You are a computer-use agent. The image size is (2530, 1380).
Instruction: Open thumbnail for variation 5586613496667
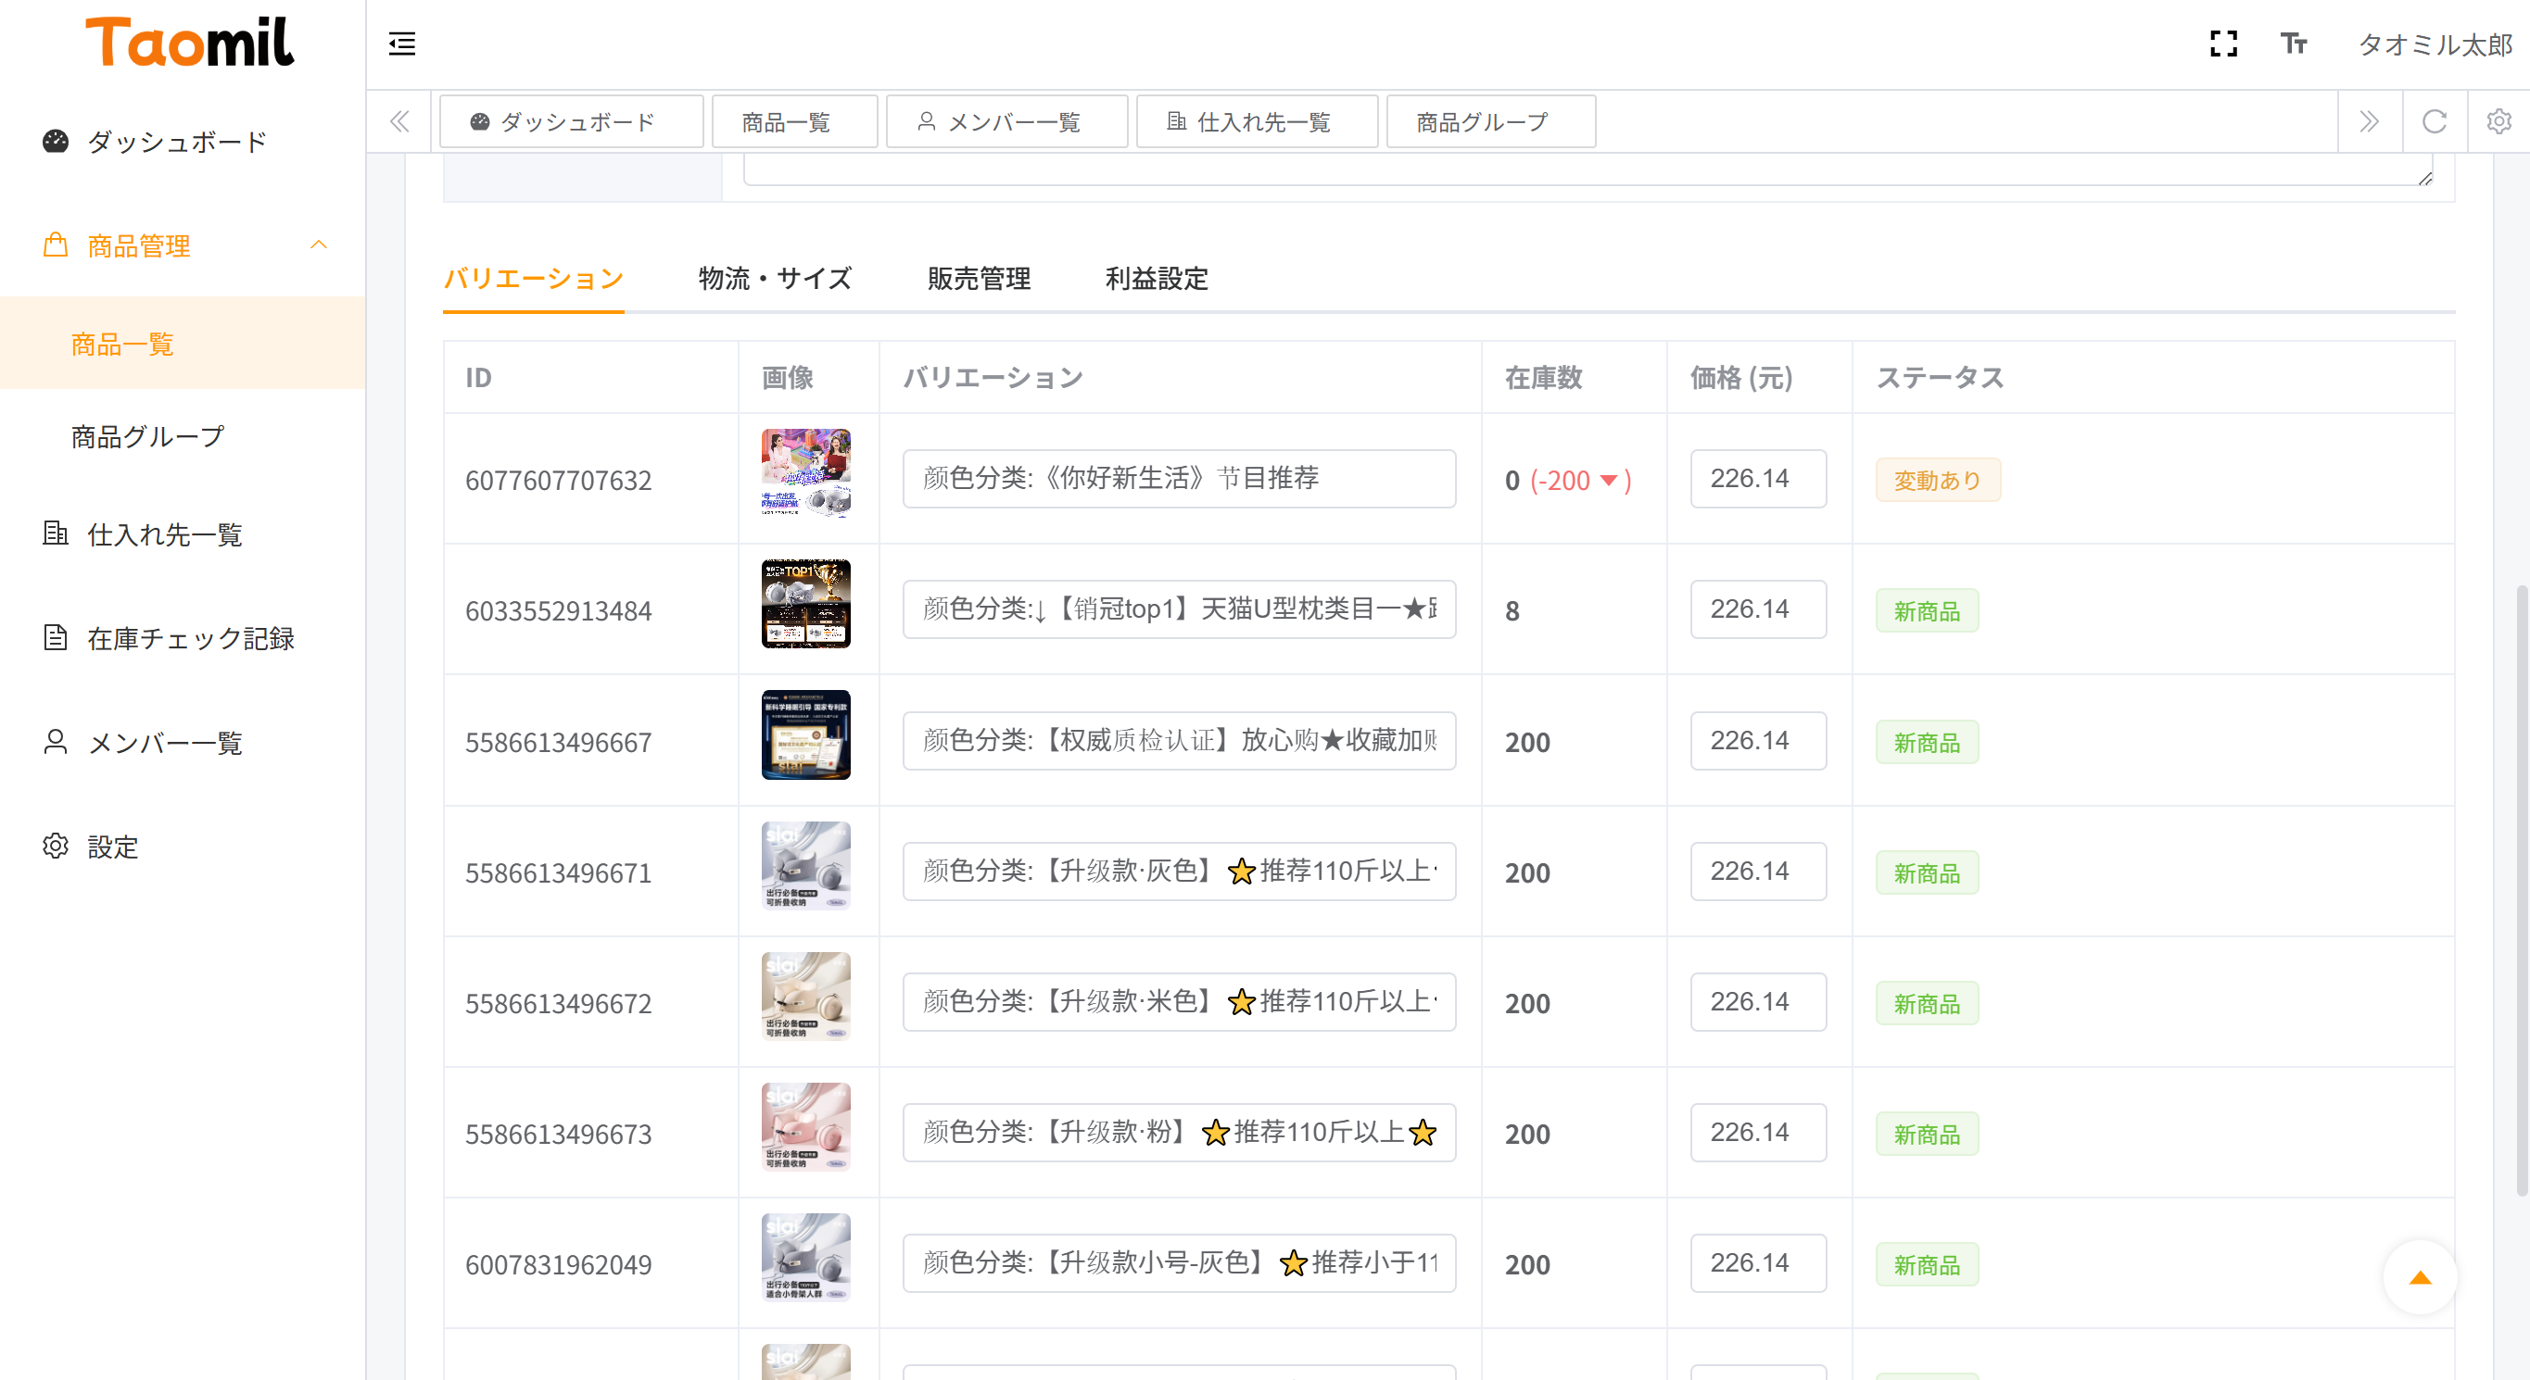click(x=805, y=735)
